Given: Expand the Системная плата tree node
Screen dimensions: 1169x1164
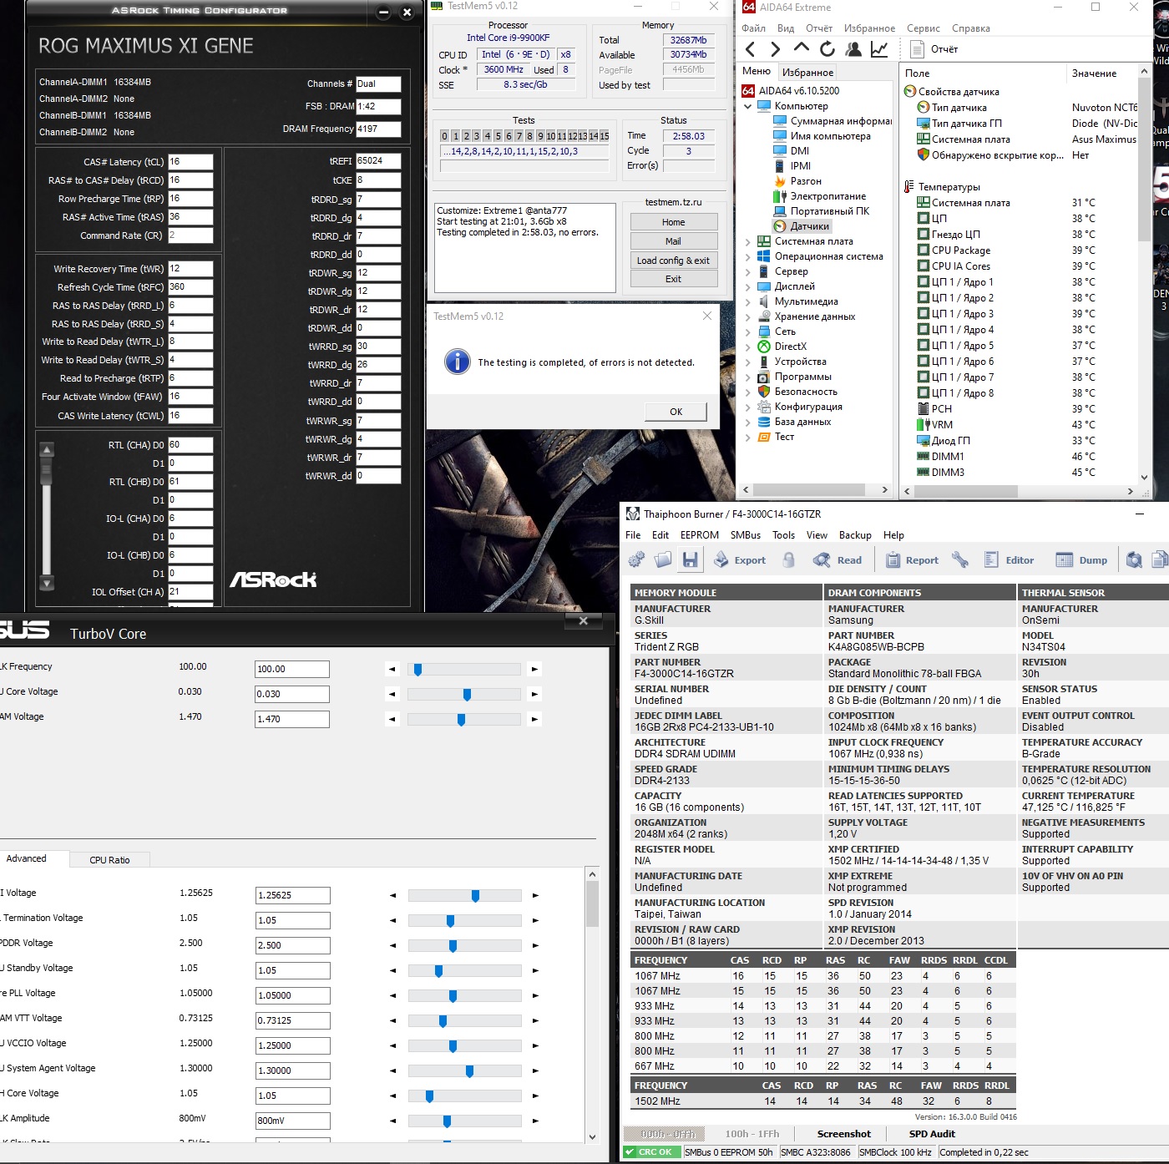Looking at the screenshot, I should [747, 241].
